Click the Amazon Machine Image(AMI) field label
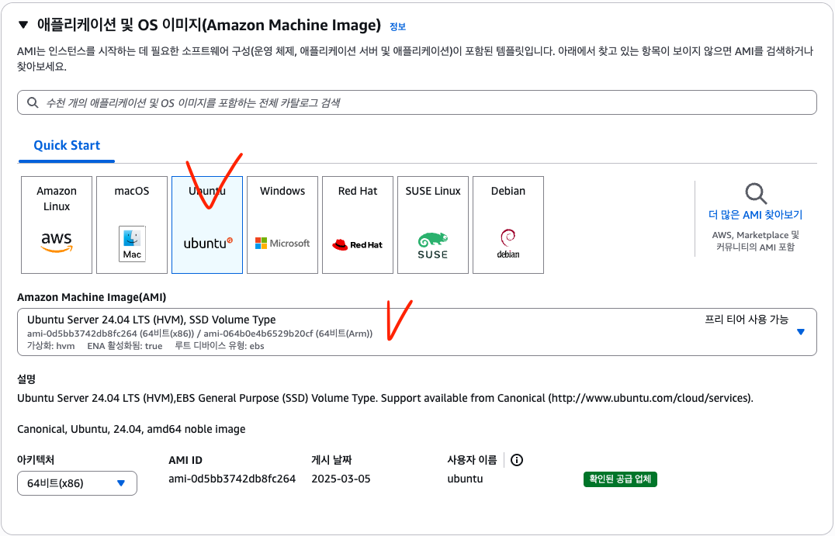 tap(92, 297)
